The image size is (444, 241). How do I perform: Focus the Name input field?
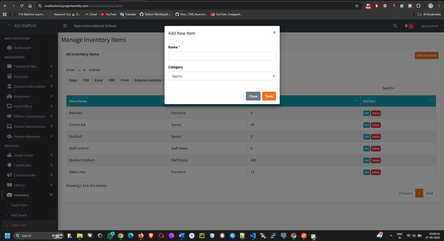pyautogui.click(x=222, y=56)
